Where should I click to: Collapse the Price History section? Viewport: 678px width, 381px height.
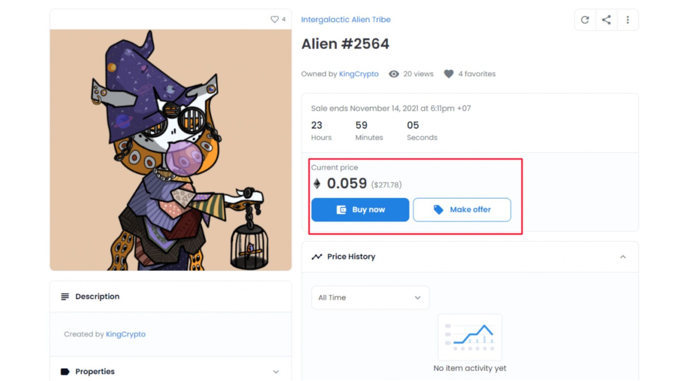tap(623, 257)
